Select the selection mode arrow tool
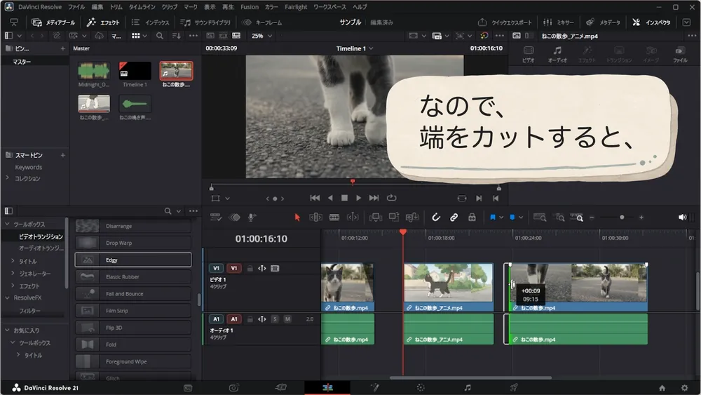This screenshot has width=701, height=395. click(297, 217)
